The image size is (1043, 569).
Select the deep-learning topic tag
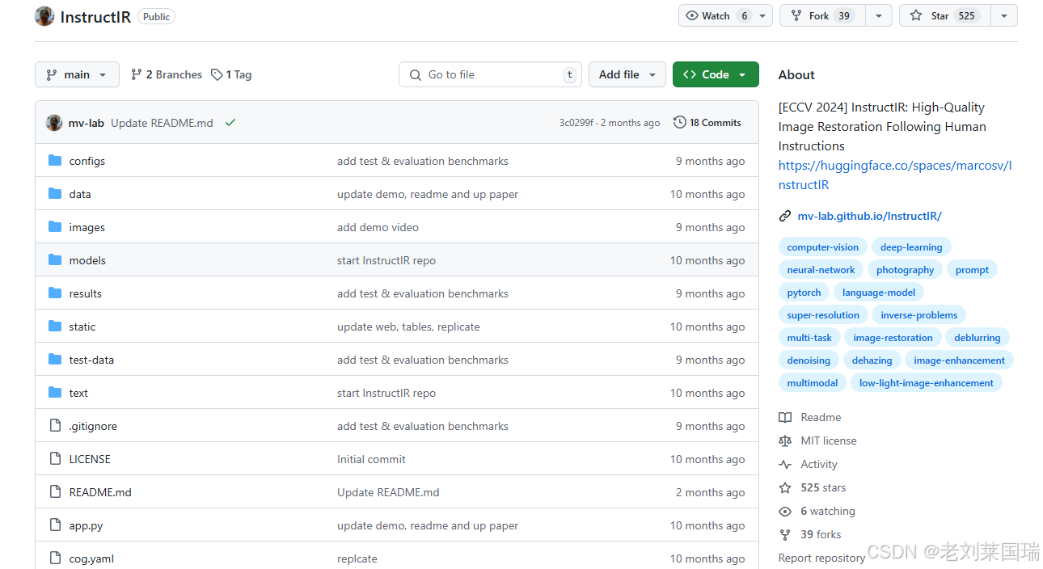pos(911,247)
